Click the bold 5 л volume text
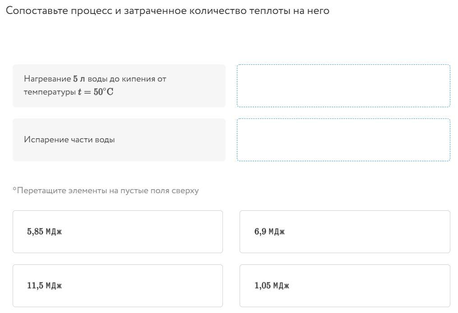The height and width of the screenshot is (313, 458). [x=79, y=79]
